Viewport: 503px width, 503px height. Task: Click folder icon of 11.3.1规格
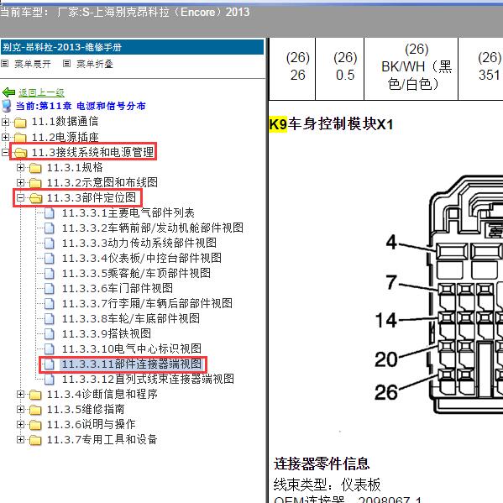pyautogui.click(x=35, y=168)
